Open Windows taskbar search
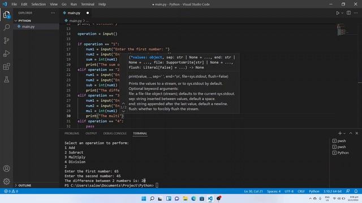Screen dimensions: 362x203 point(152,198)
